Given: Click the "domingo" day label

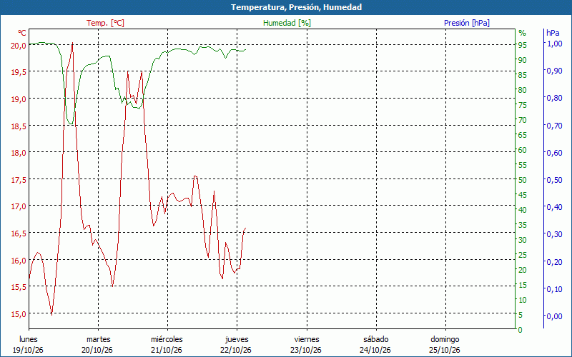Looking at the screenshot, I should pos(445,339).
